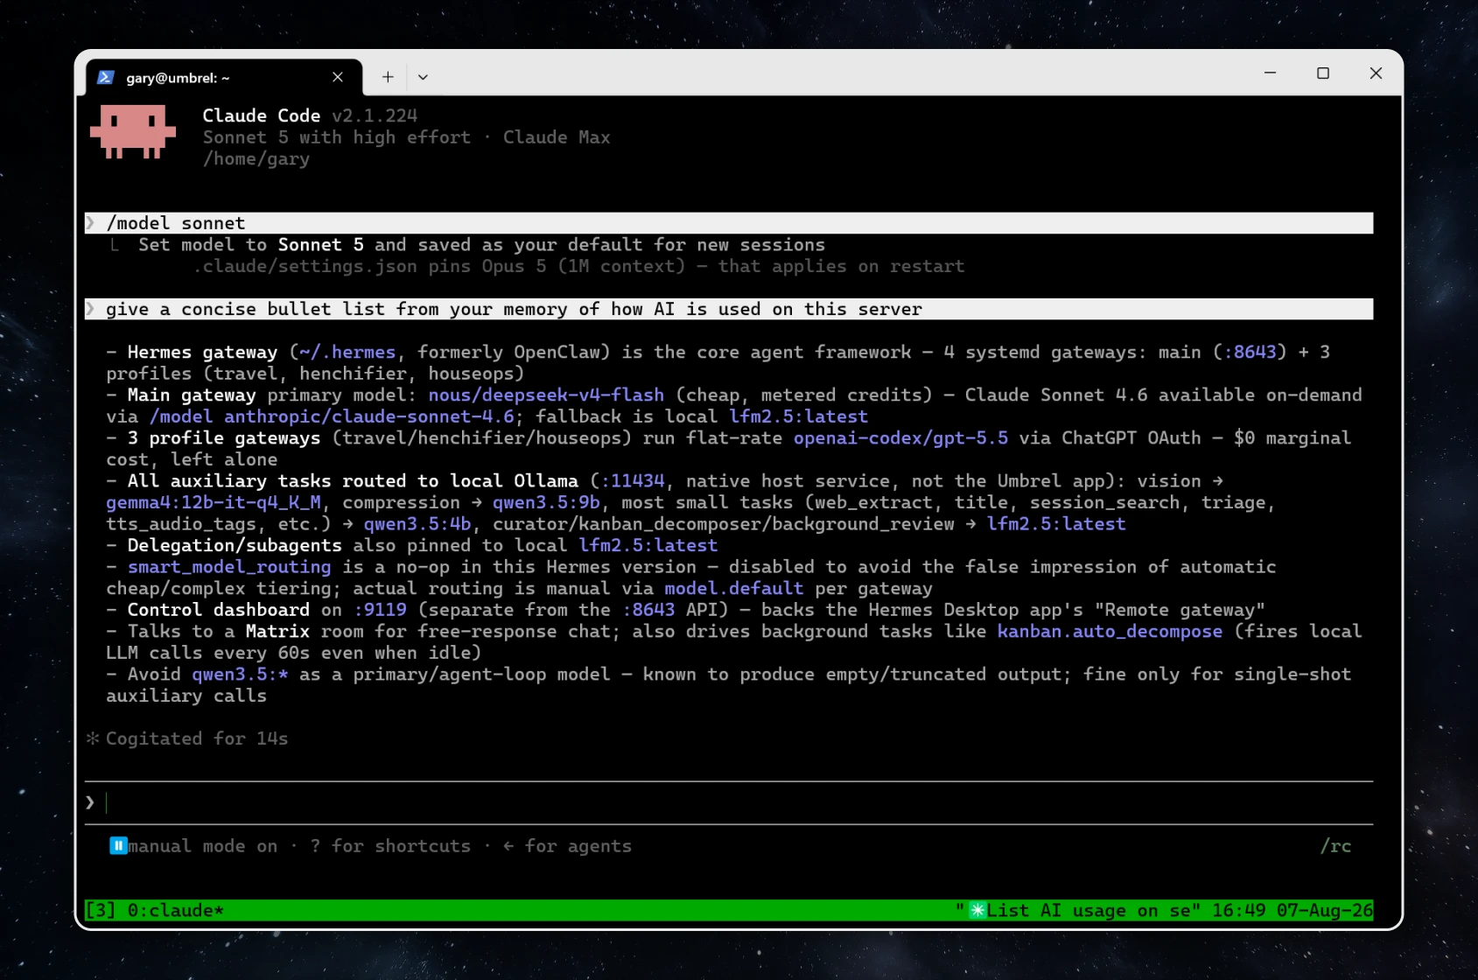Click the smart_model_routing setting name
The image size is (1478, 980).
pos(229,566)
